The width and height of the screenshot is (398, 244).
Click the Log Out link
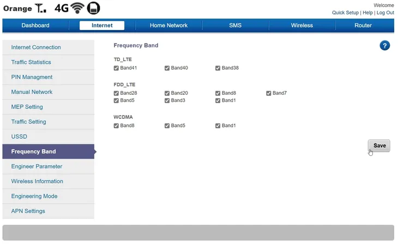[x=385, y=13]
